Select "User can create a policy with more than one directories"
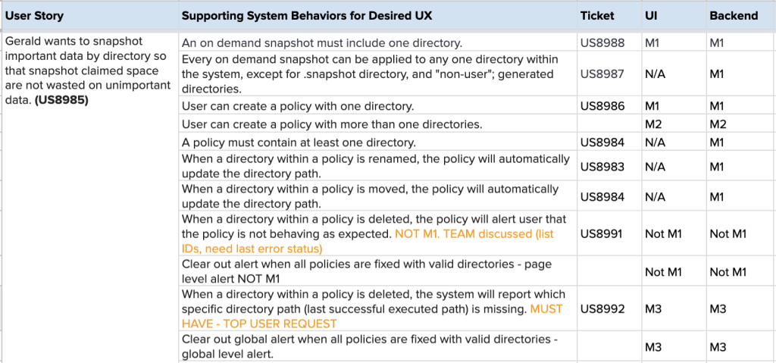 pos(332,124)
